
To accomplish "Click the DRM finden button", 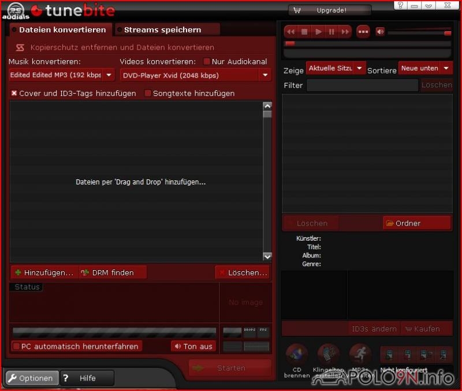I will 113,272.
